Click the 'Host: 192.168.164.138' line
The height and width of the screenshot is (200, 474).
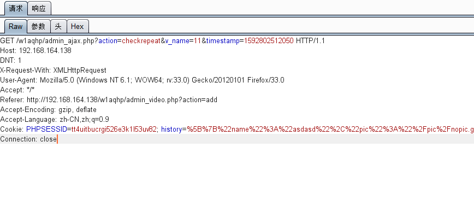click(35, 50)
